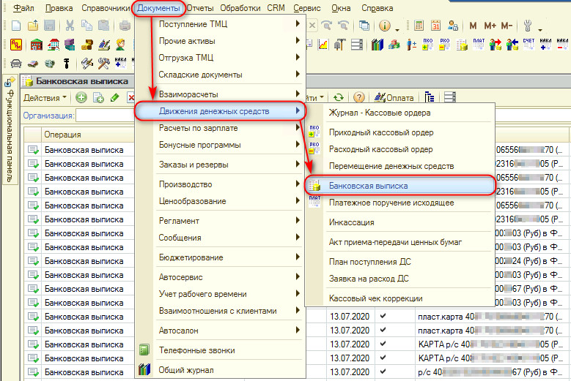
Task: Expand Движения денежных средств submenu
Action: pos(220,111)
